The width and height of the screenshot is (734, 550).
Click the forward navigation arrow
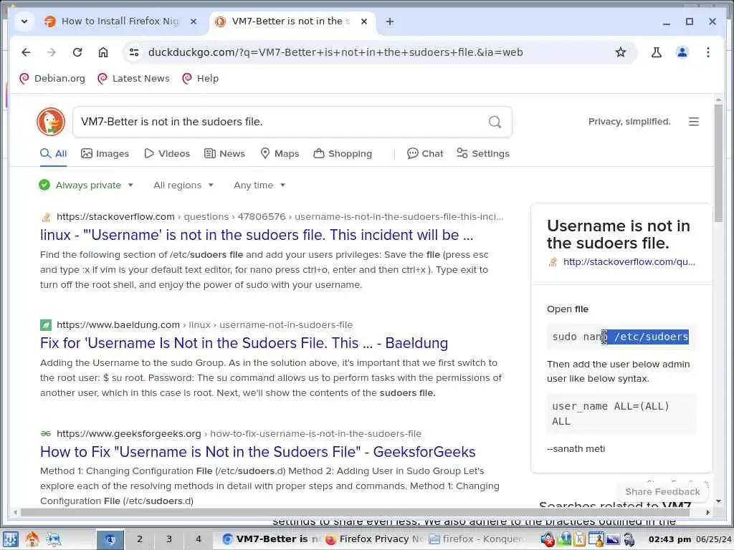click(52, 52)
